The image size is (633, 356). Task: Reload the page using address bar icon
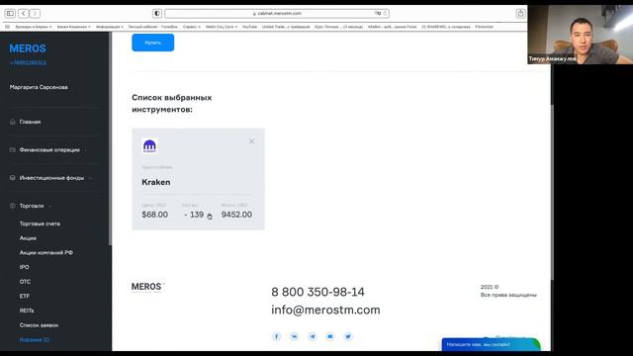click(385, 13)
